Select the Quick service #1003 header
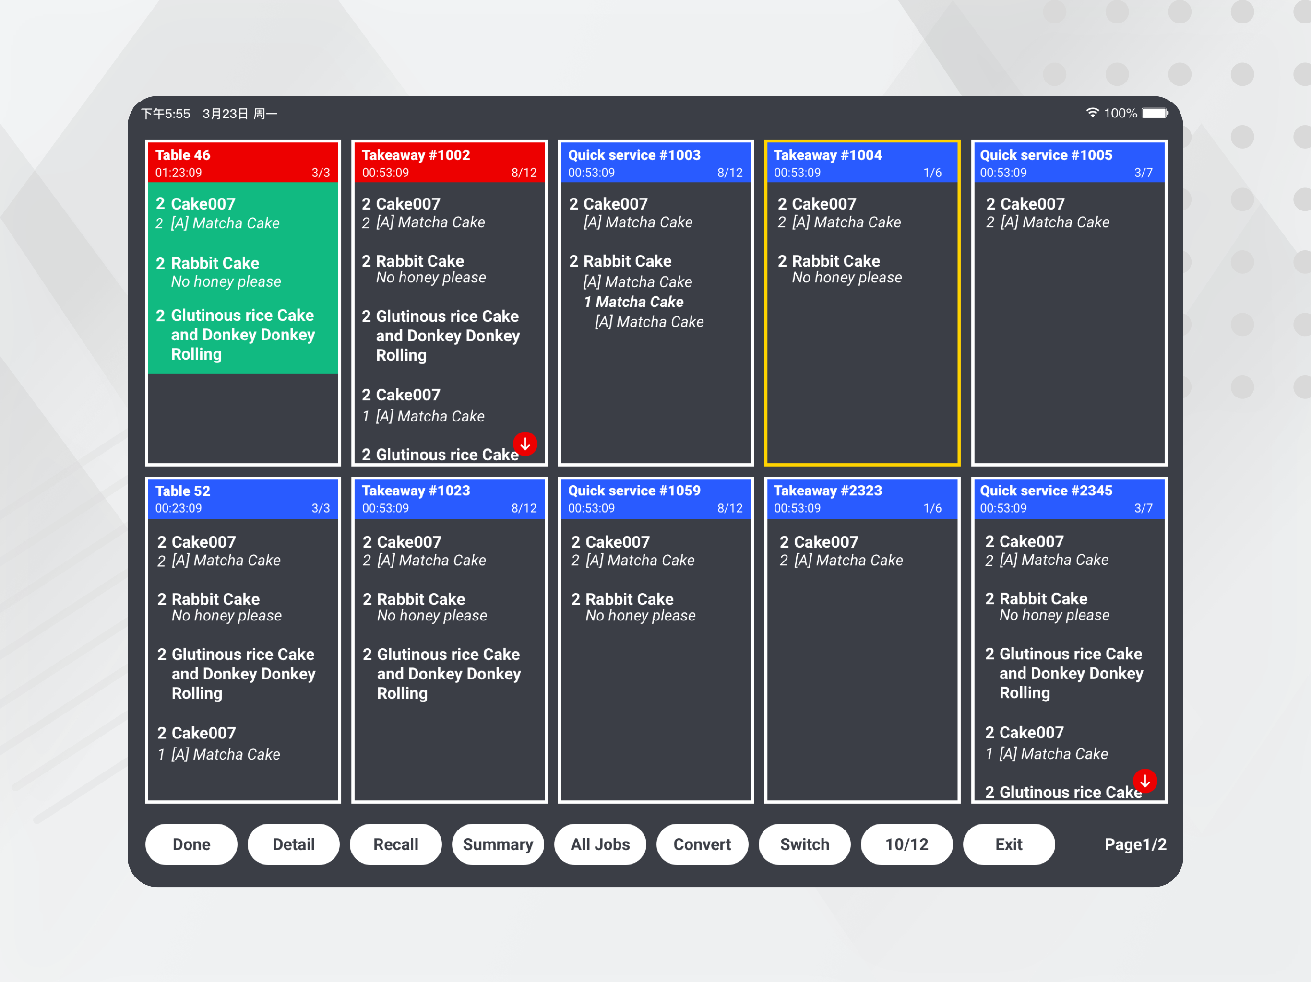The image size is (1311, 982). click(655, 162)
